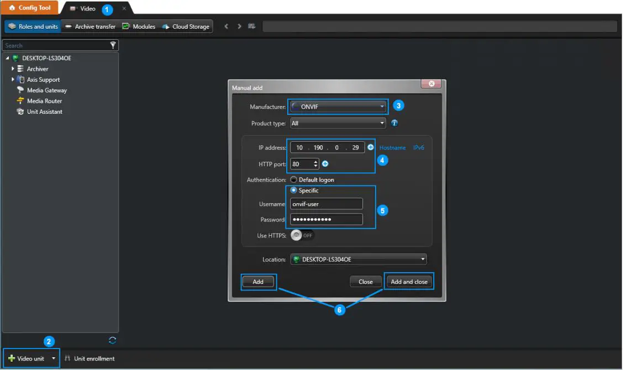Click the Password field
Viewport: 626px width, 370px height.
pyautogui.click(x=326, y=219)
